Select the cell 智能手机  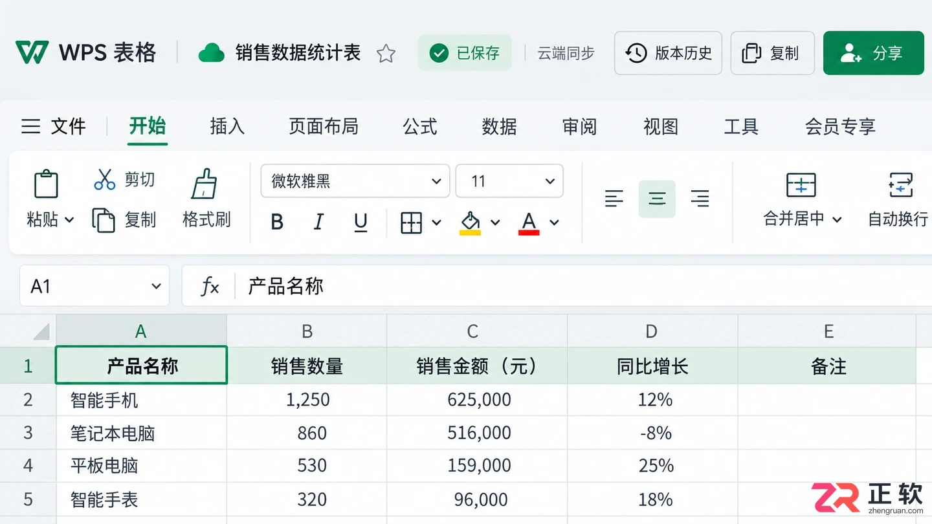tap(141, 400)
